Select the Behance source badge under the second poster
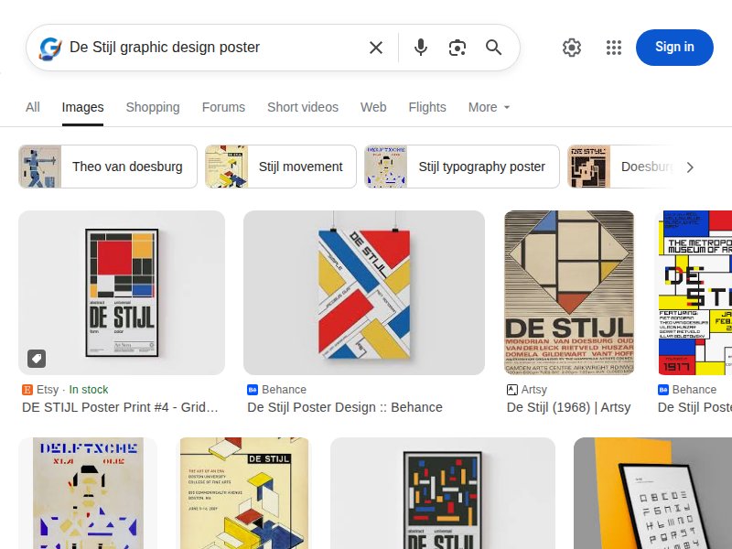The width and height of the screenshot is (732, 549). (x=253, y=389)
